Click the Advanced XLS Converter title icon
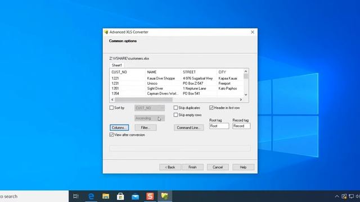Screen dimensions: 360x202 pos(106,32)
